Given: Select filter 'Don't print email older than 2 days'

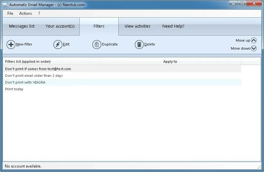Looking at the screenshot, I should pyautogui.click(x=122, y=76).
